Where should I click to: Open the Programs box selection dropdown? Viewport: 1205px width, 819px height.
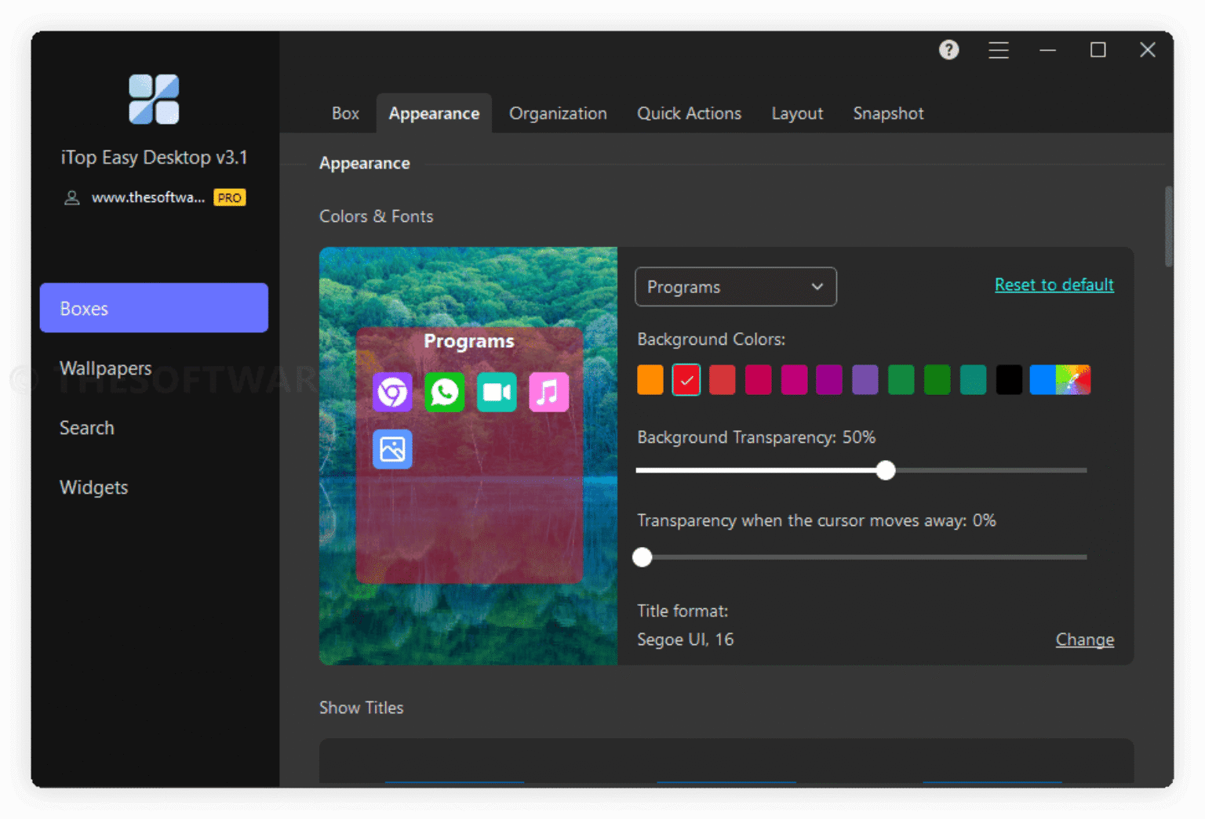coord(735,287)
